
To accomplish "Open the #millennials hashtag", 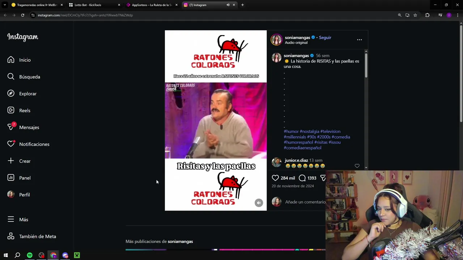I will pyautogui.click(x=295, y=137).
